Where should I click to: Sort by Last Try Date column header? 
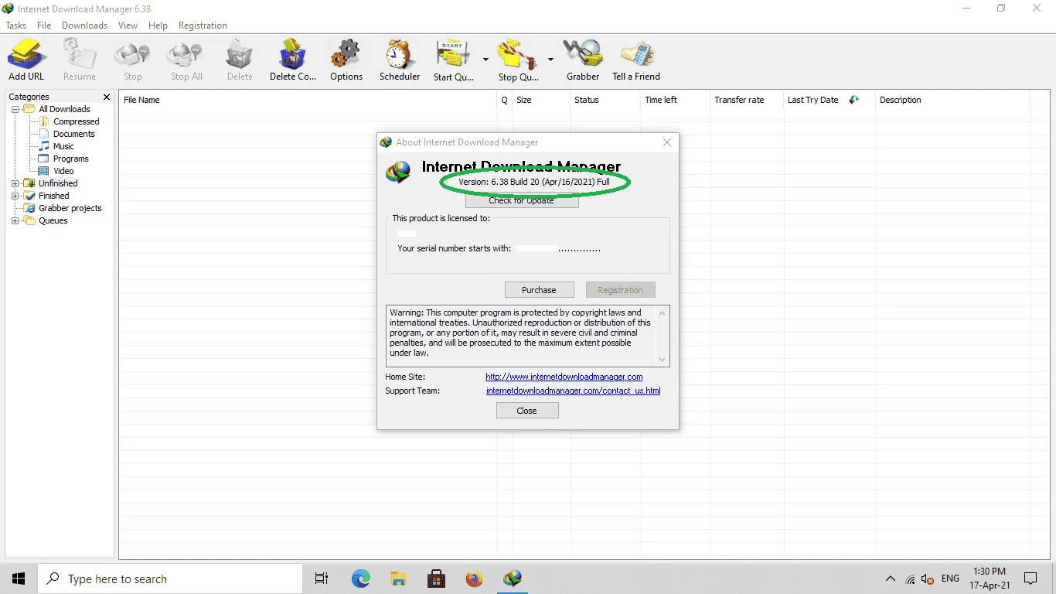[829, 100]
